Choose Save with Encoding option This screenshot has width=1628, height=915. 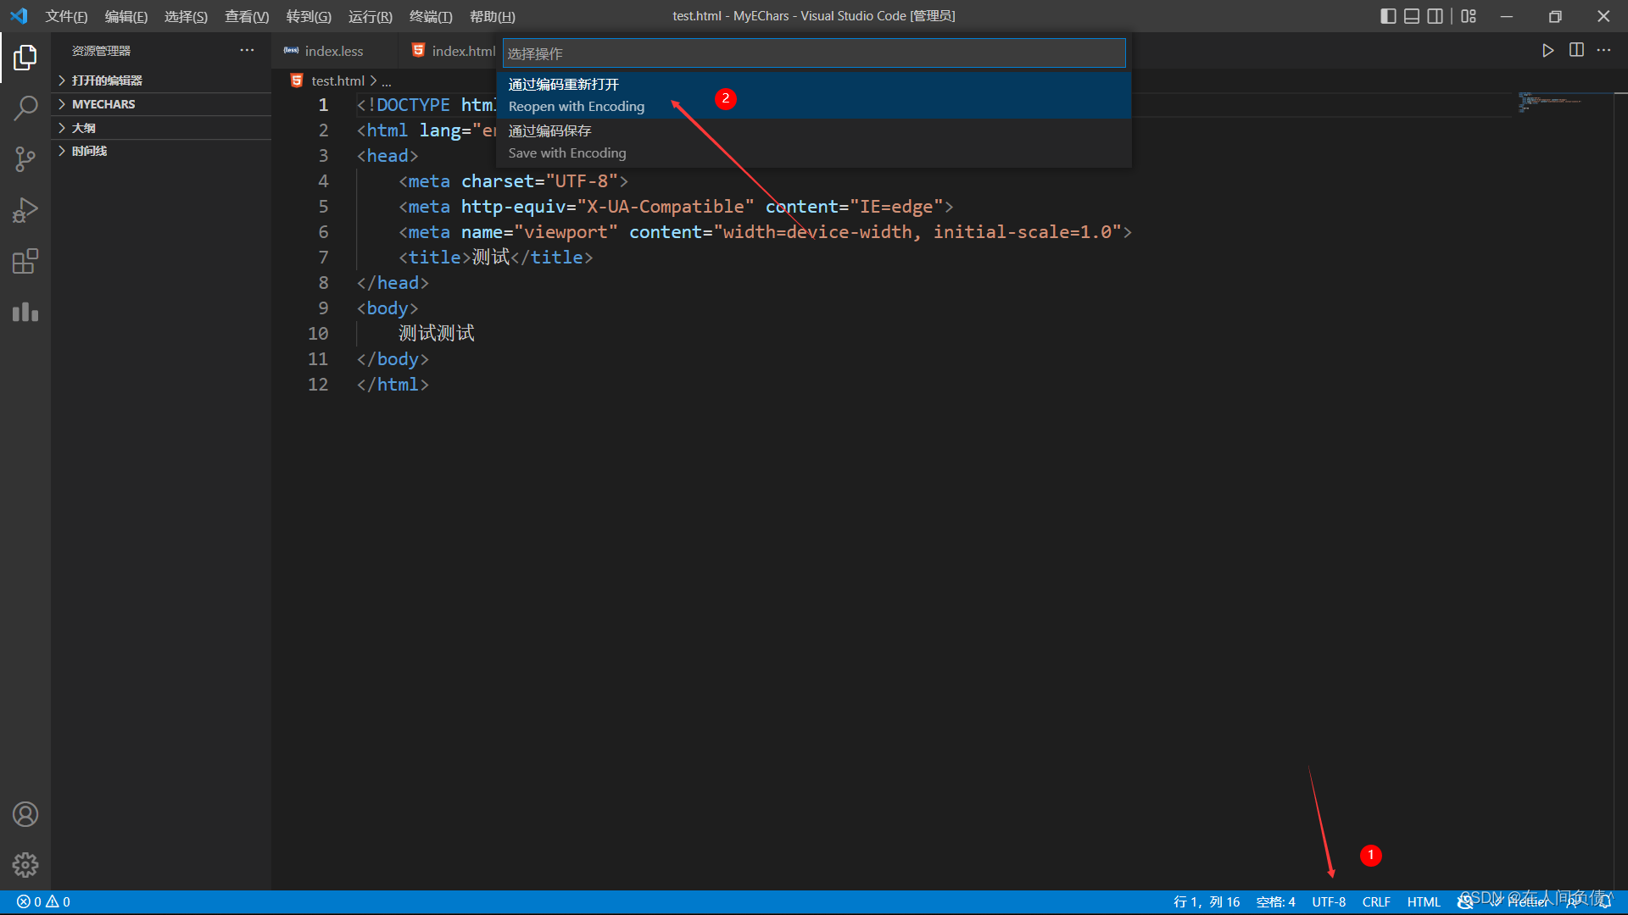coord(814,142)
